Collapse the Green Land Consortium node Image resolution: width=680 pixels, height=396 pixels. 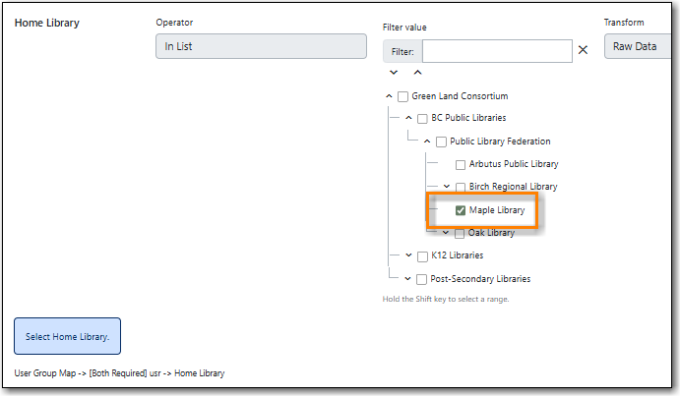(x=389, y=96)
